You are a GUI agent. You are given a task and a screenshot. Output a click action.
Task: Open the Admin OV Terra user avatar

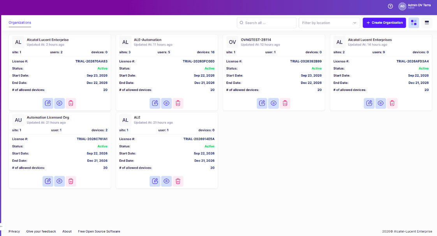(402, 6)
